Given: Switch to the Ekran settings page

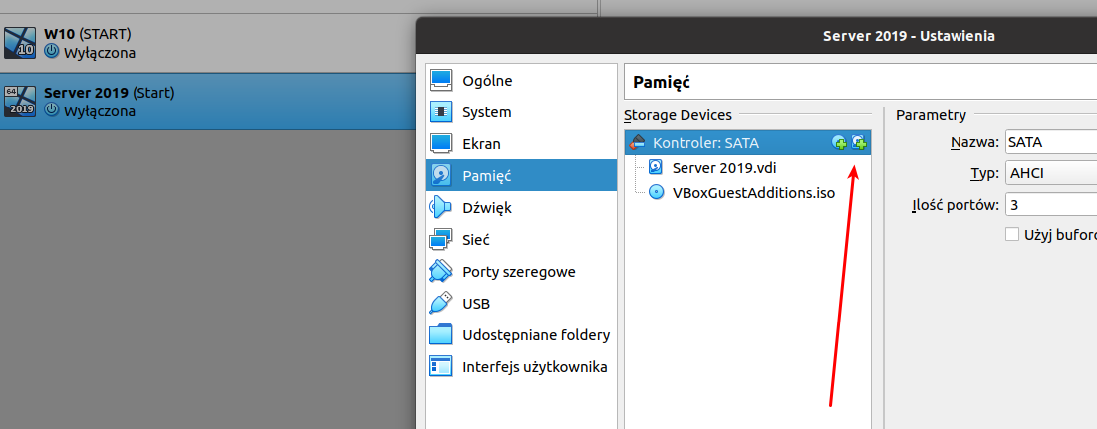Looking at the screenshot, I should (521, 144).
